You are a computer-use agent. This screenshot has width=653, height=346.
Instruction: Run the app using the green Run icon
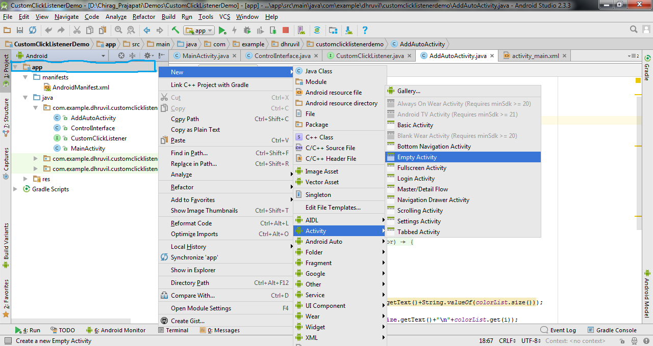(223, 30)
